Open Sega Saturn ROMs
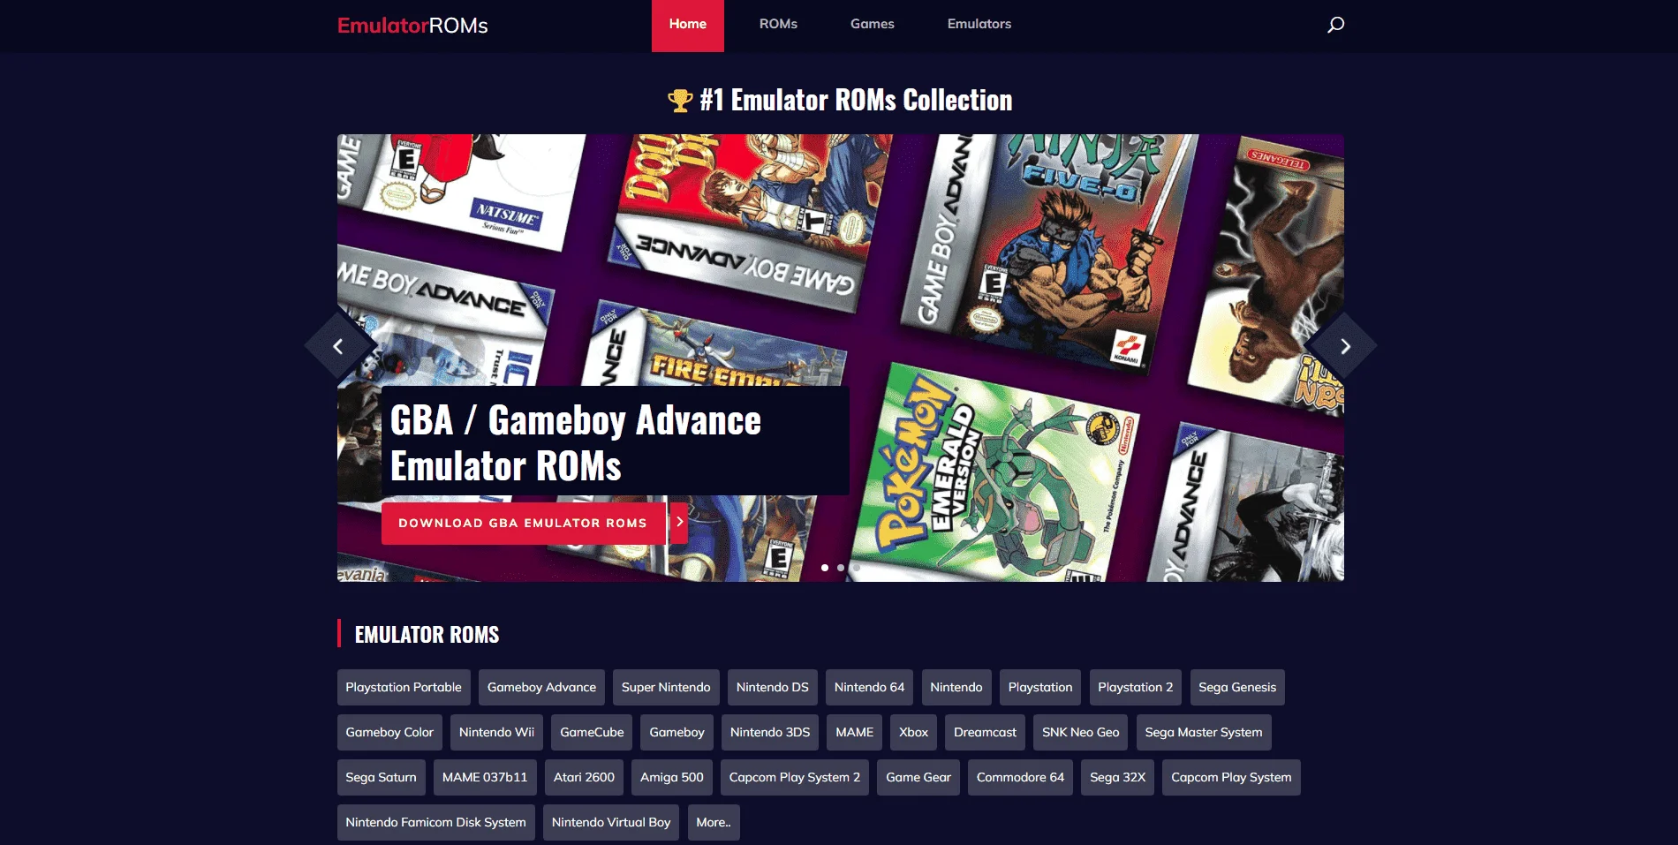 point(381,777)
